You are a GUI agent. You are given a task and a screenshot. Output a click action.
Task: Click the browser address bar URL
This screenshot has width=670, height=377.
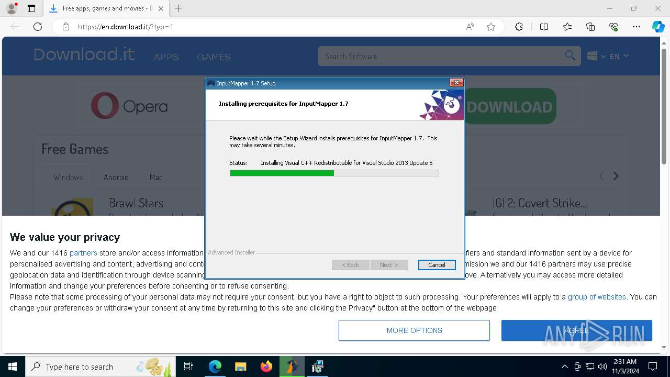126,27
